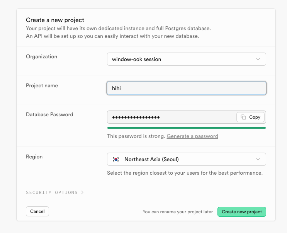
Task: Click the chevron arrow in the Organization selector
Action: coord(258,59)
